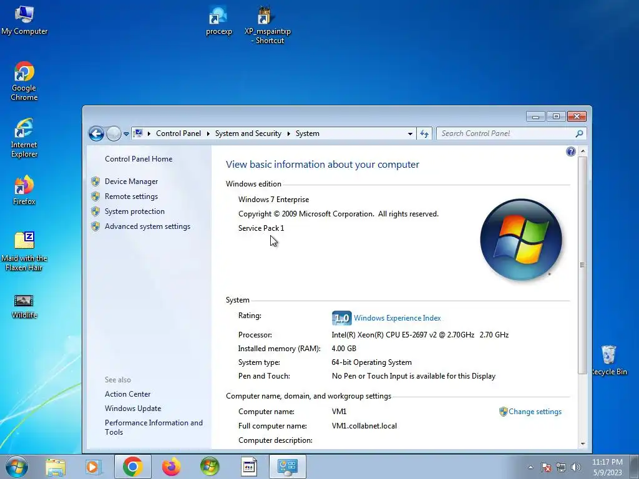
Task: Open the network tray icon
Action: pyautogui.click(x=561, y=467)
